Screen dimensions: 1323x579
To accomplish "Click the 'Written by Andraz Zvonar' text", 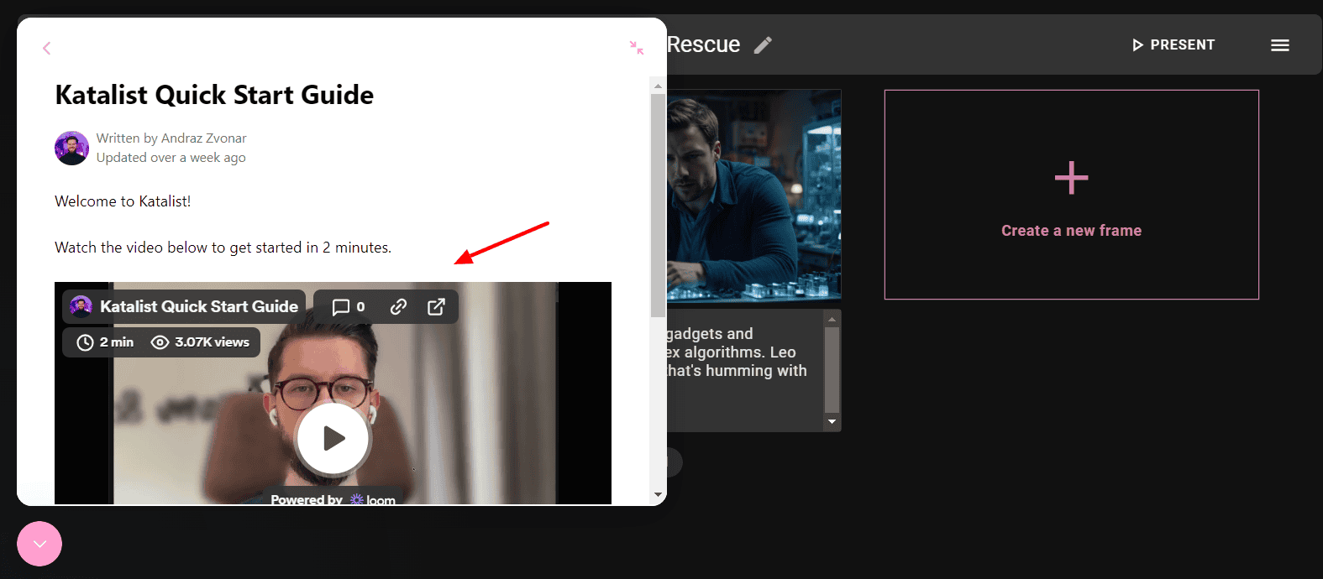I will click(171, 138).
